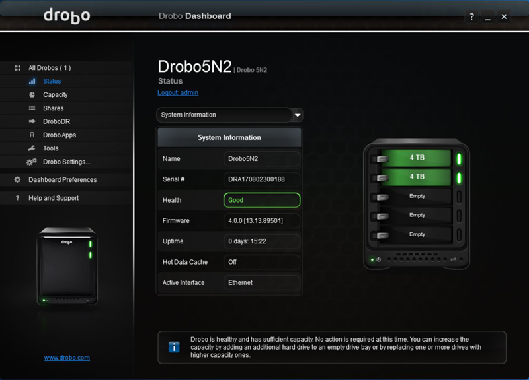529x380 pixels.
Task: Open the Capacity page
Action: (56, 94)
